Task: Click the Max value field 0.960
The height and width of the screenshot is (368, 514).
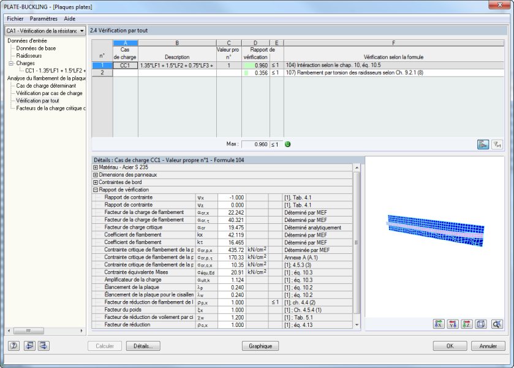Action: point(255,144)
